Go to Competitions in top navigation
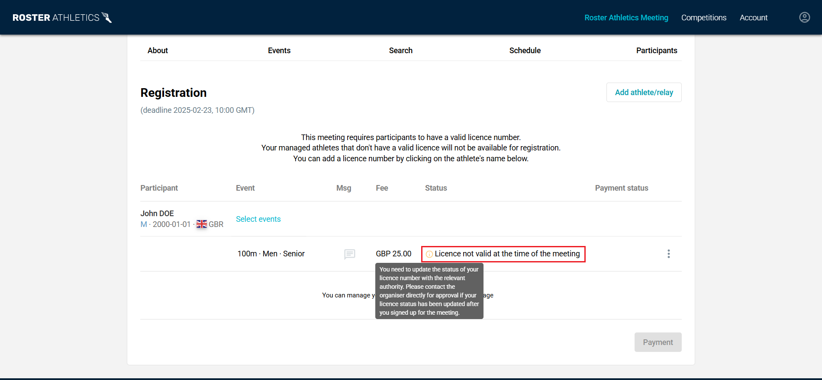 point(704,18)
